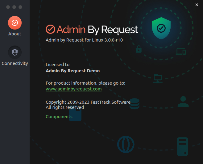Click the "All rights reserved" text
Viewport: 203px width, 164px height.
pyautogui.click(x=65, y=107)
